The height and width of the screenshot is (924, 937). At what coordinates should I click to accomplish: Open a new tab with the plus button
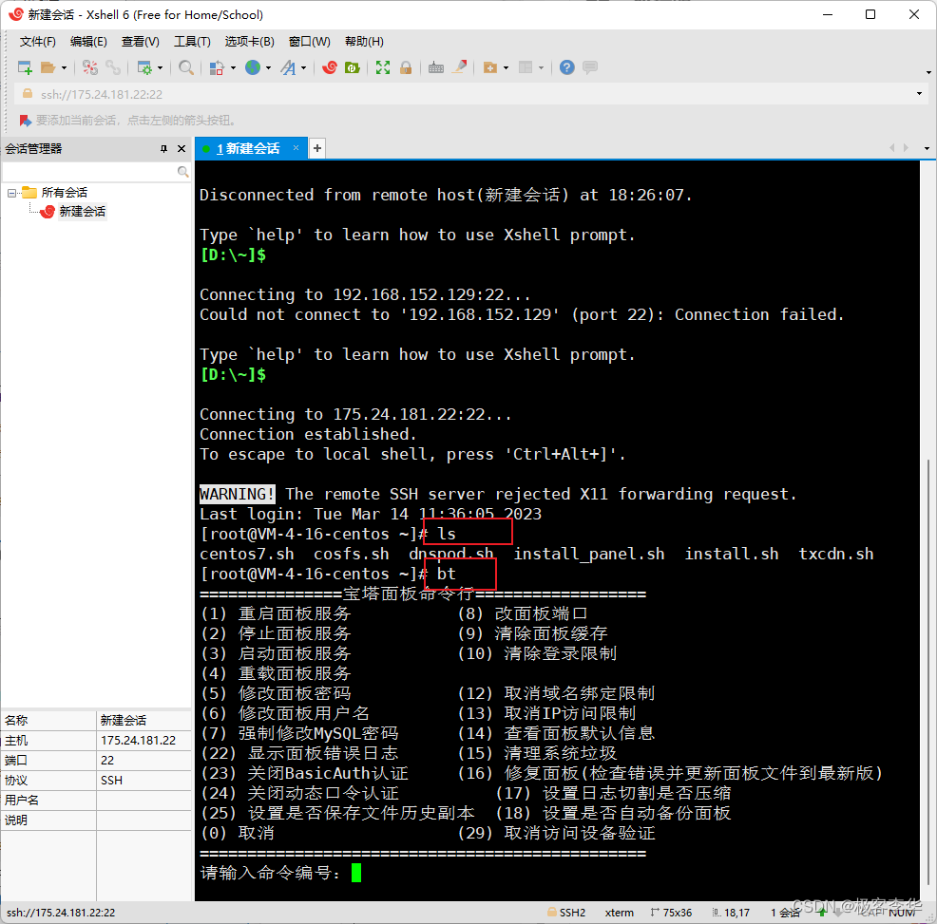click(318, 148)
